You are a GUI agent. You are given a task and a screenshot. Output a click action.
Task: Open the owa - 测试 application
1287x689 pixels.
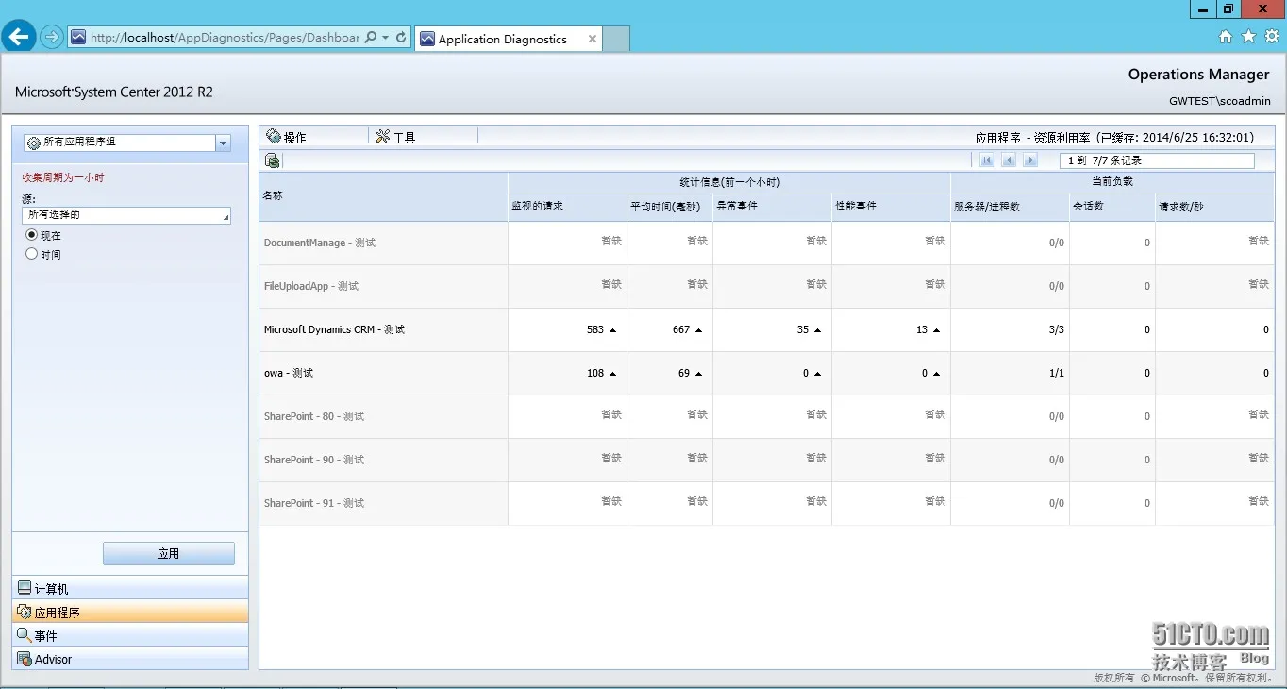coord(289,373)
